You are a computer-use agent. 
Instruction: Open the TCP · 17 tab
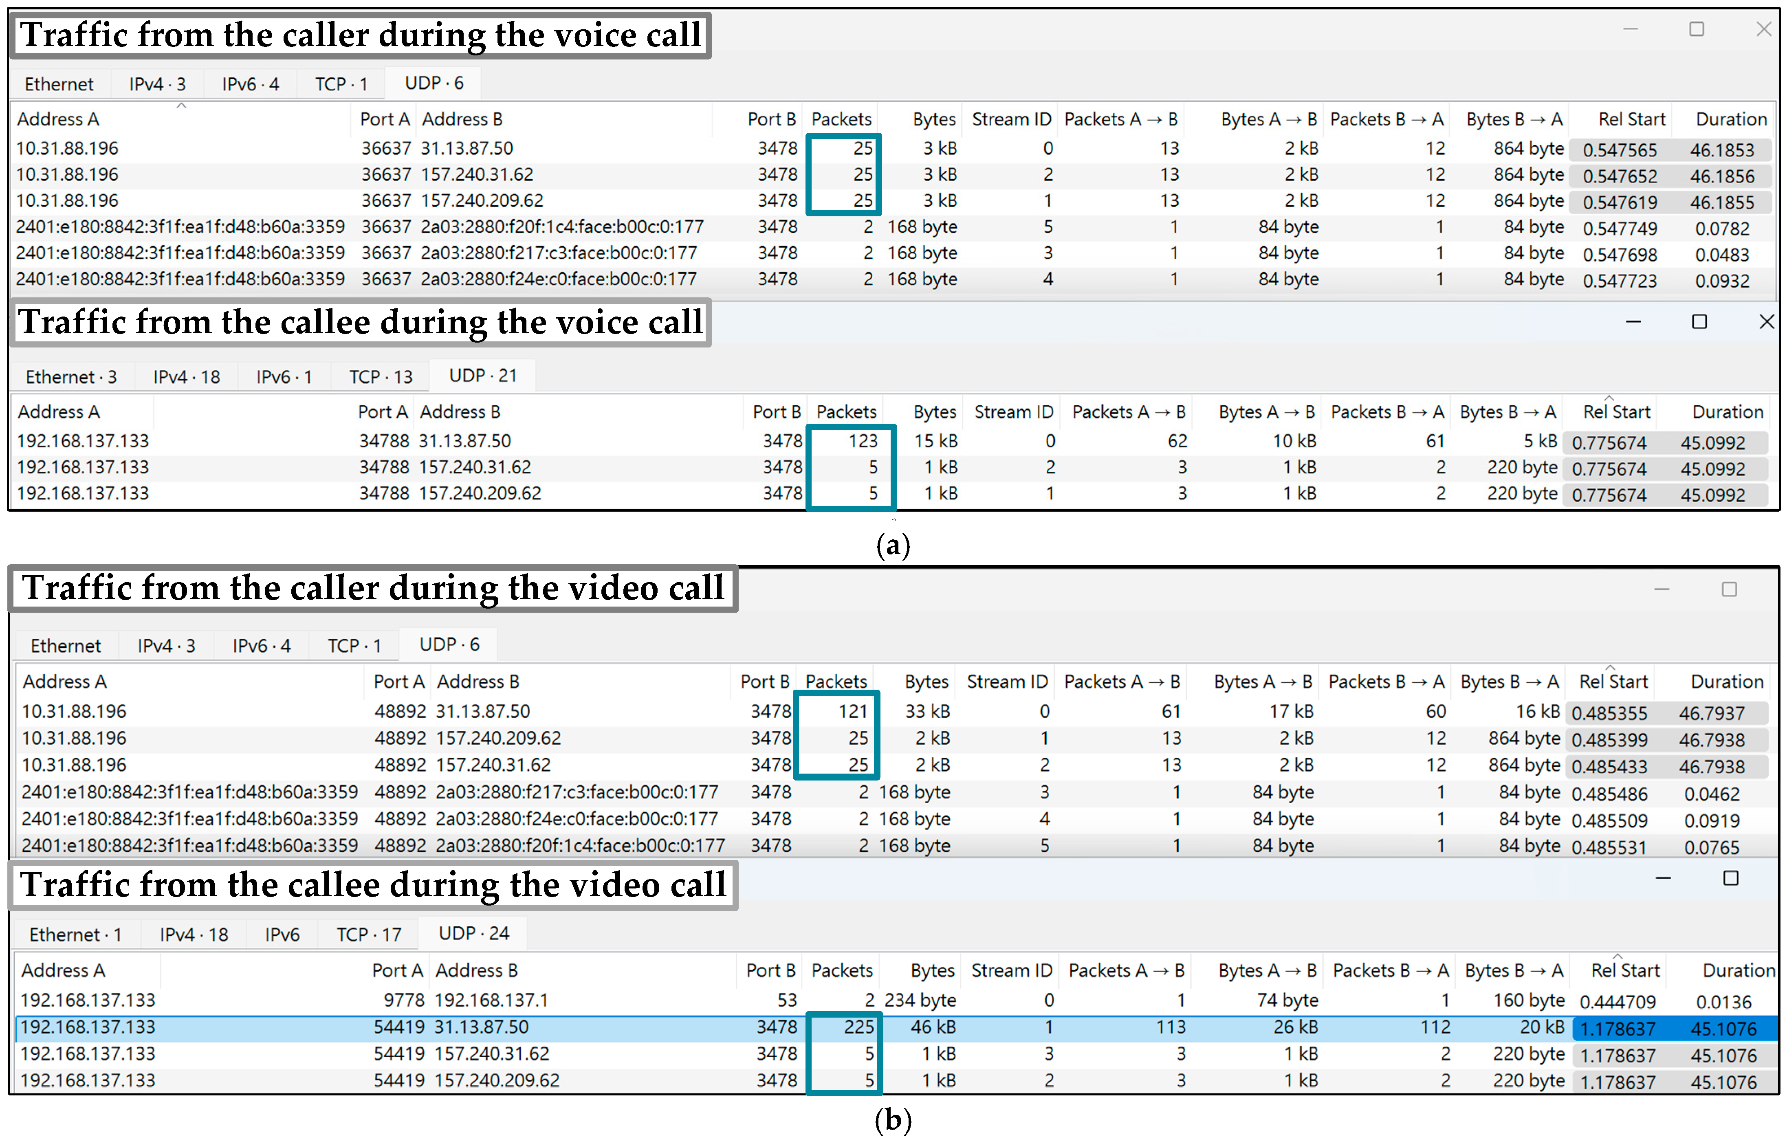pos(369,934)
